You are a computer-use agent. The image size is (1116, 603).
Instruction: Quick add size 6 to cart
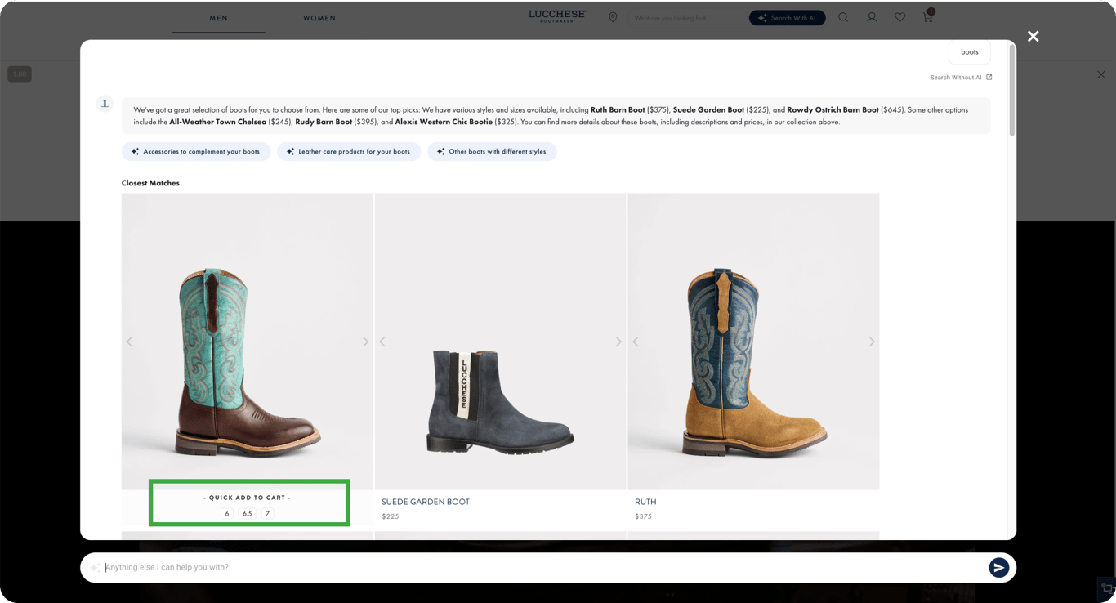[227, 514]
